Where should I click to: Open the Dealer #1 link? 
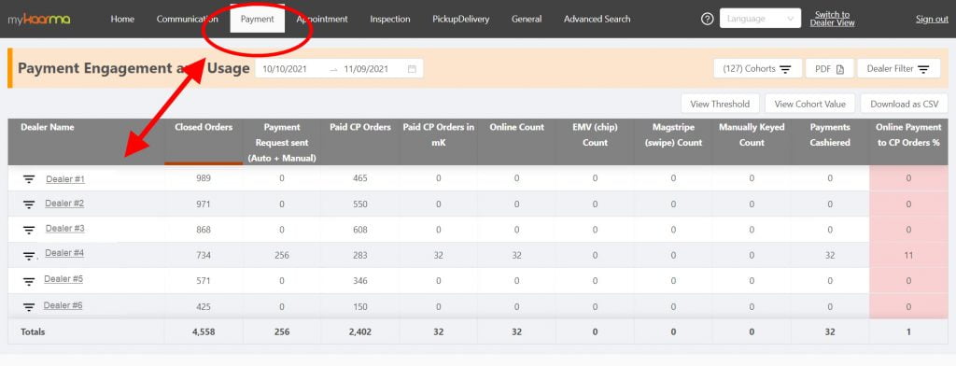click(65, 179)
